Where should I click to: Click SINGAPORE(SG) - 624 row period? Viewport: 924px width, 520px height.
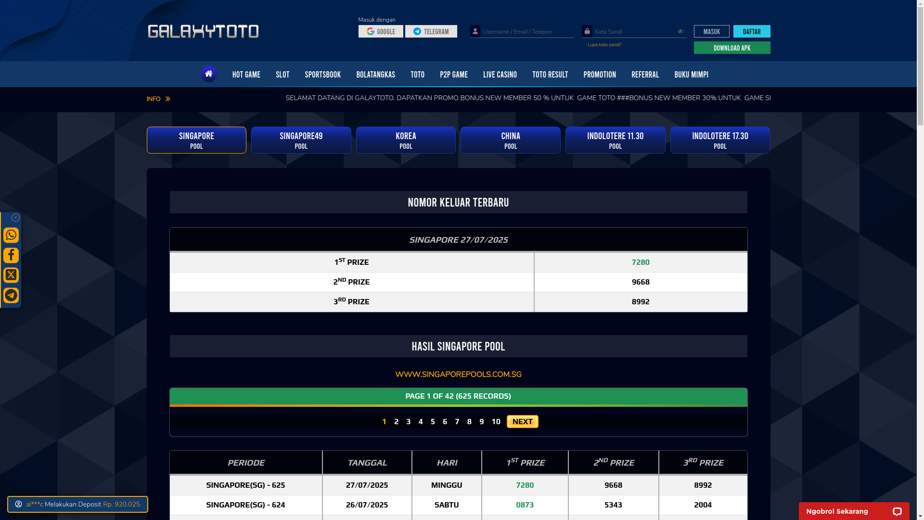[x=246, y=505]
